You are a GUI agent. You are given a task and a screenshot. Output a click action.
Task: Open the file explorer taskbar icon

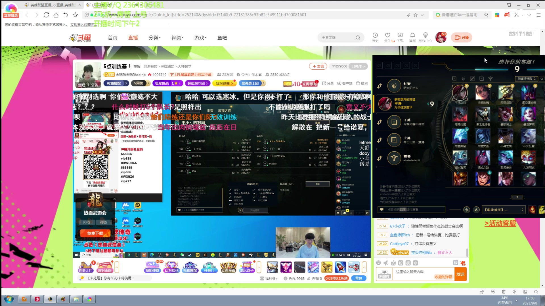point(76,299)
